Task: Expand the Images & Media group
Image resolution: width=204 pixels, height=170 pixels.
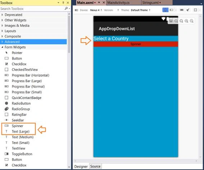Action: click(x=2, y=26)
